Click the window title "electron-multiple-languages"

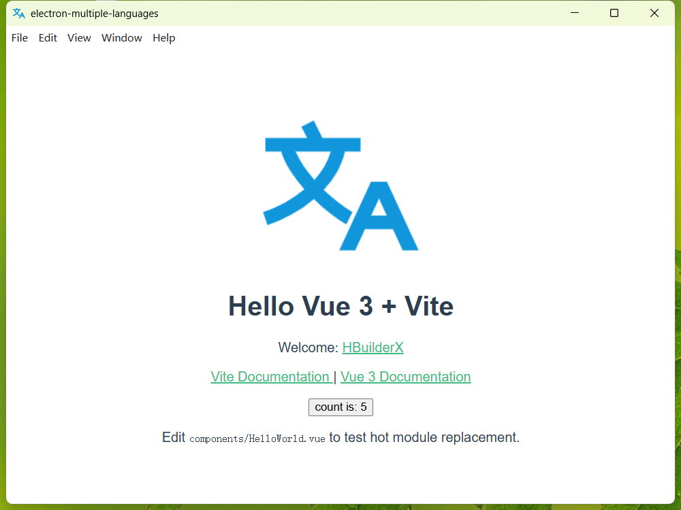point(94,14)
